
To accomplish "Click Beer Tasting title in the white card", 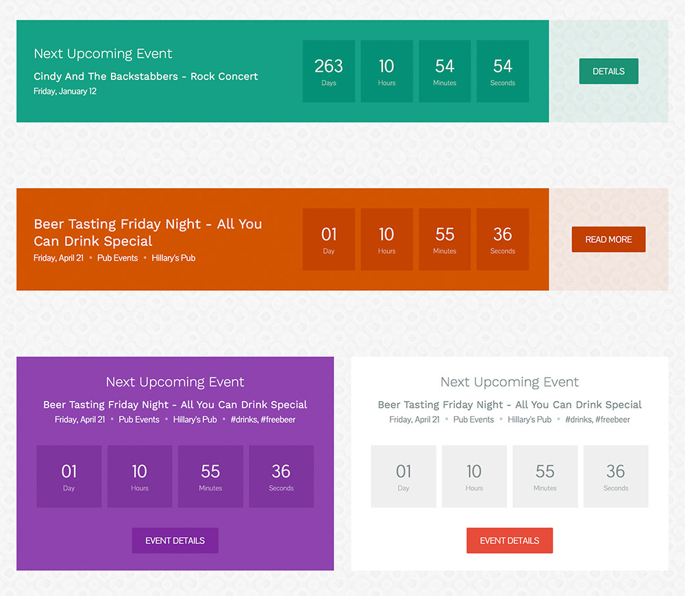I will [x=510, y=404].
